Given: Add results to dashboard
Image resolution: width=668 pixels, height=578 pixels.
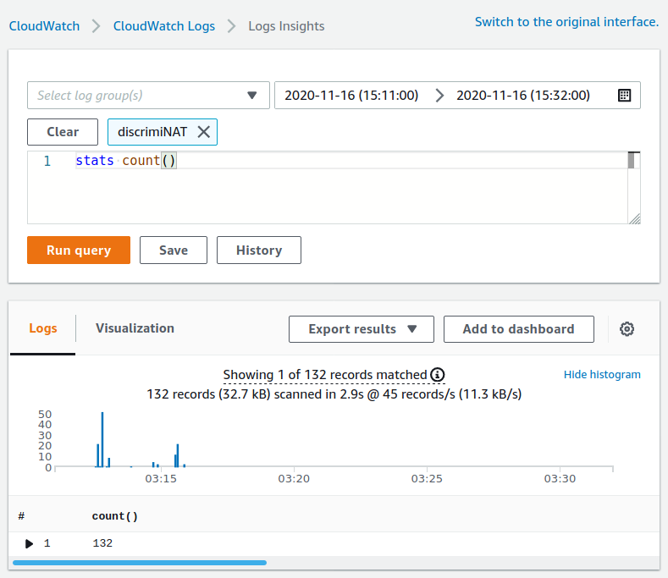Looking at the screenshot, I should (519, 329).
